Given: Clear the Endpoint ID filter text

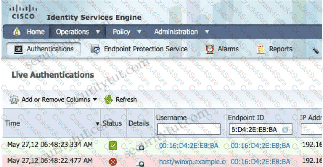Looking at the screenshot, I should pos(285,130).
